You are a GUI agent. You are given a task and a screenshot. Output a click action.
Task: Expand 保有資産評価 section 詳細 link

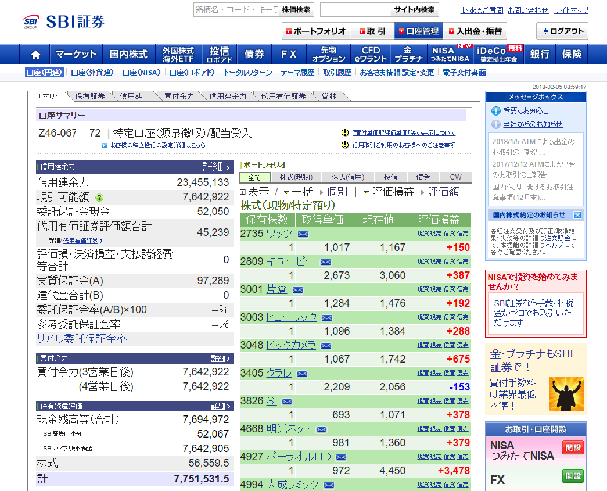coord(221,406)
